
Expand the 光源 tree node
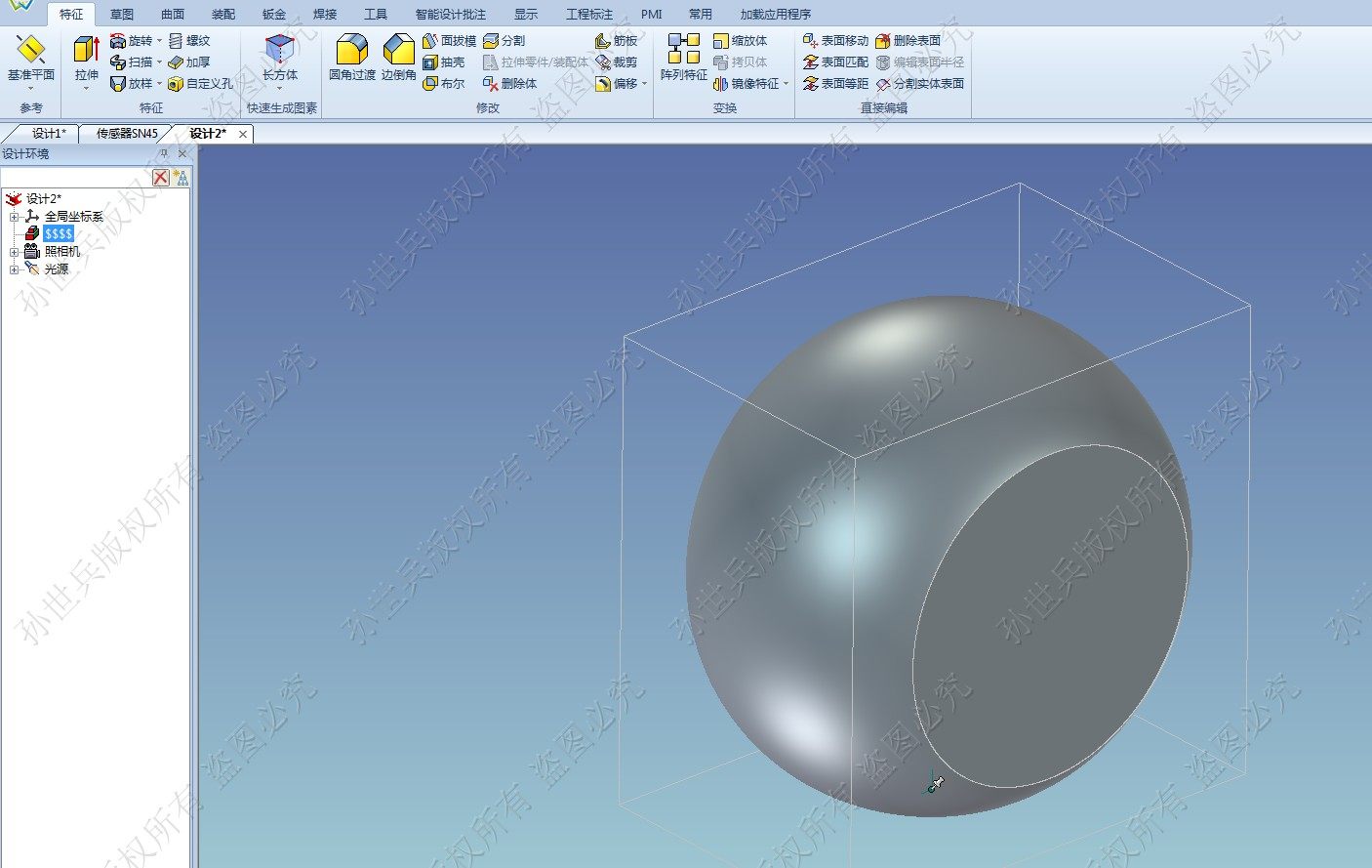click(15, 268)
